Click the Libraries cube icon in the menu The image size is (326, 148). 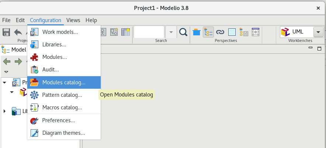34,45
